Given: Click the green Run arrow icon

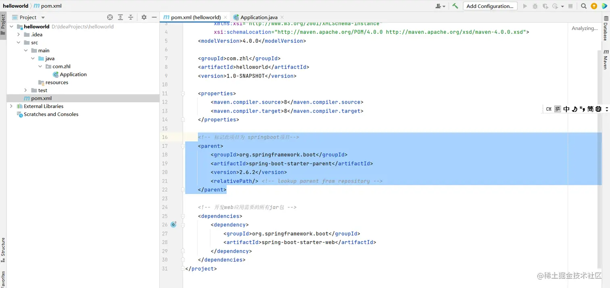Looking at the screenshot, I should coord(525,6).
